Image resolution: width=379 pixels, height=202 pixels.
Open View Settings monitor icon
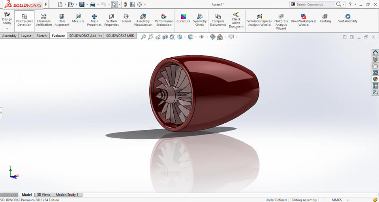[231, 37]
